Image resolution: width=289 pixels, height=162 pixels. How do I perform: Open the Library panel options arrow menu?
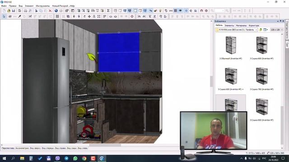tap(278, 21)
